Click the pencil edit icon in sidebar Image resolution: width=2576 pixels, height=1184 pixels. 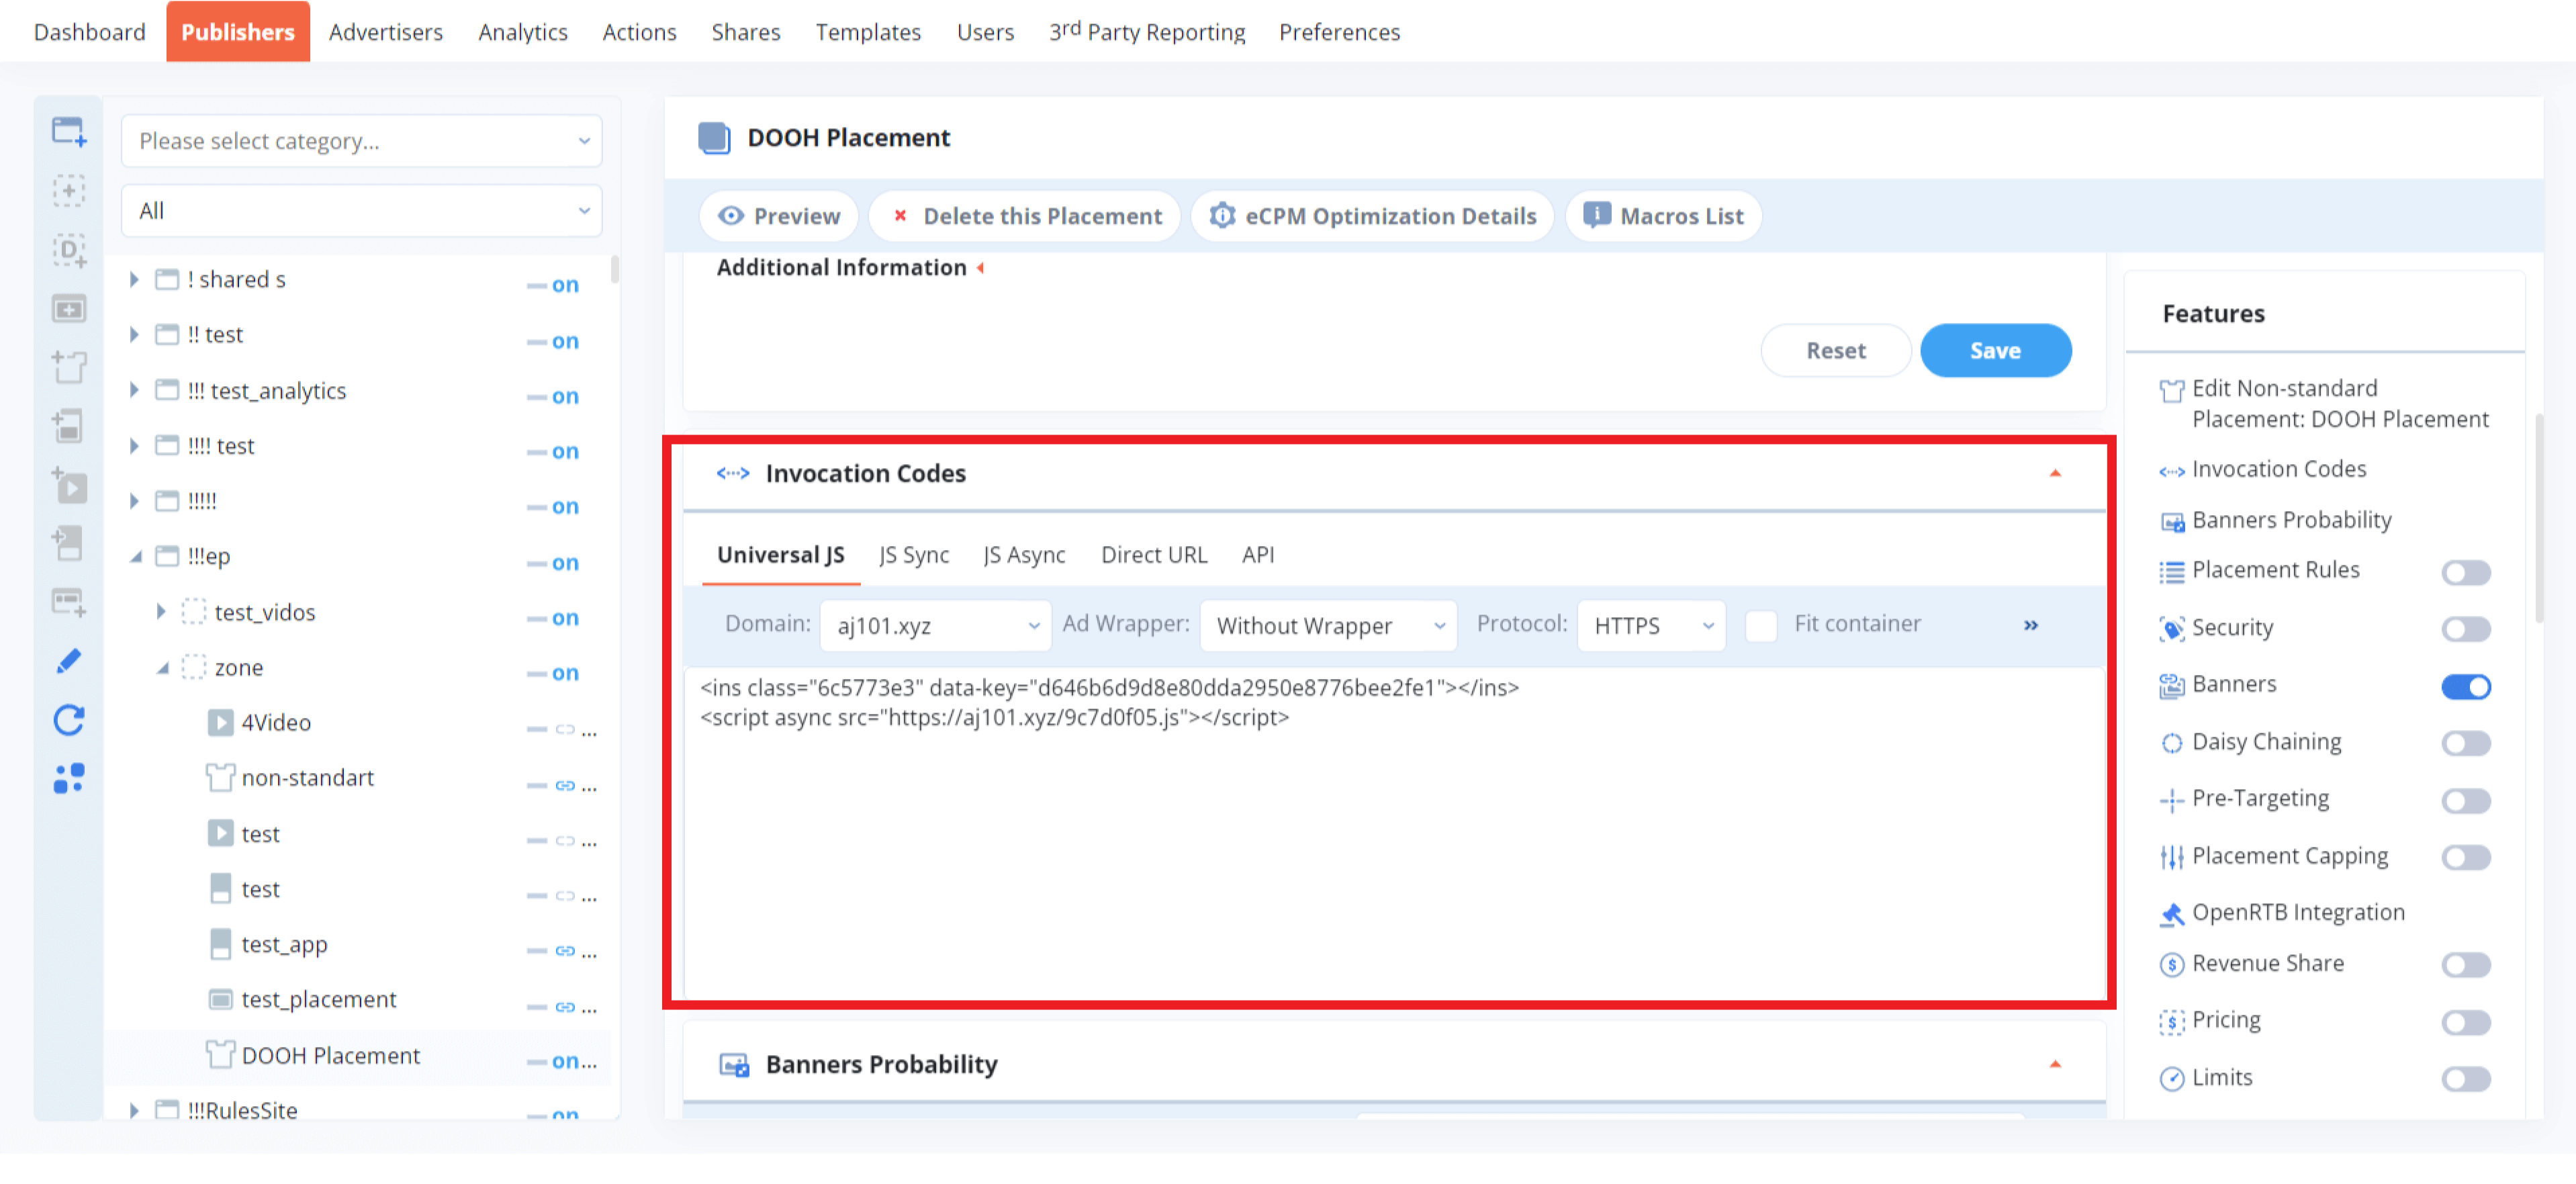[x=68, y=661]
